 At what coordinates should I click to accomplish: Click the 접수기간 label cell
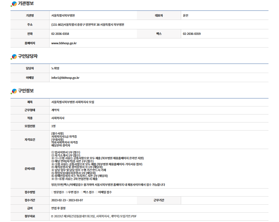coord(30,200)
